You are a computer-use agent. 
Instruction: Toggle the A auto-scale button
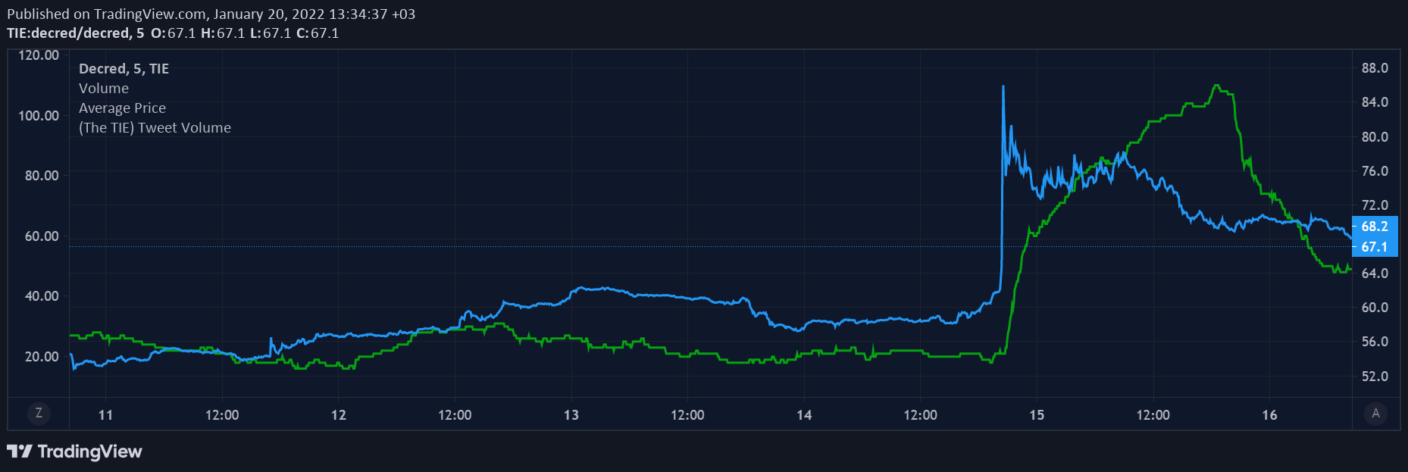[x=1375, y=414]
